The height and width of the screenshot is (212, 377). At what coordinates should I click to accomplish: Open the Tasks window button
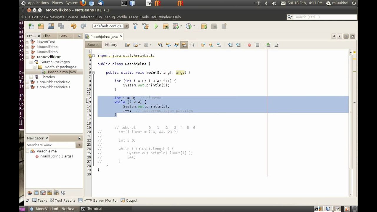pos(40,201)
